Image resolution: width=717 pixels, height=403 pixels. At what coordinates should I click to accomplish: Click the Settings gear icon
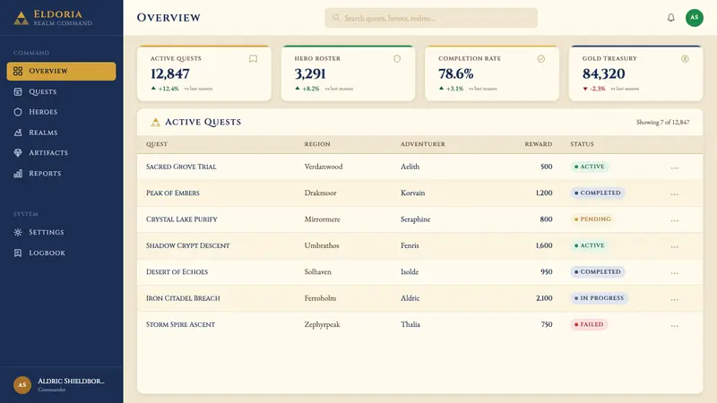tap(18, 232)
